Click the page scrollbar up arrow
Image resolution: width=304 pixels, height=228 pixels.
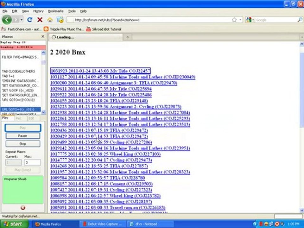[302, 44]
